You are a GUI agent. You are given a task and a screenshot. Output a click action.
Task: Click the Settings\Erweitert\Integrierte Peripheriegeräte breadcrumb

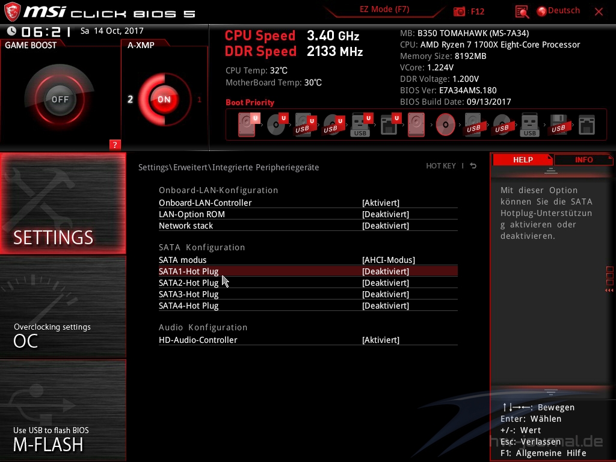point(229,167)
